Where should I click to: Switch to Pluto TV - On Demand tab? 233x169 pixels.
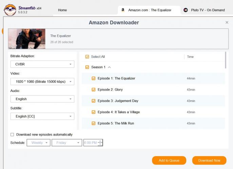(208, 10)
